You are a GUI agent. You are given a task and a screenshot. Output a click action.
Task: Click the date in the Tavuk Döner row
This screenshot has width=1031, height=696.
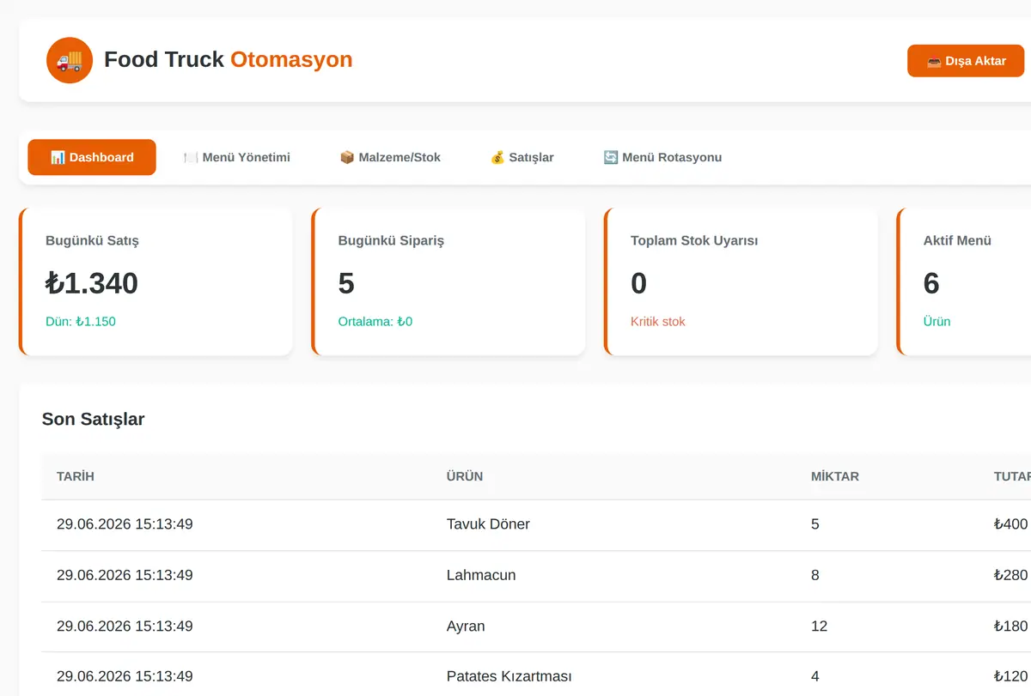click(x=125, y=524)
